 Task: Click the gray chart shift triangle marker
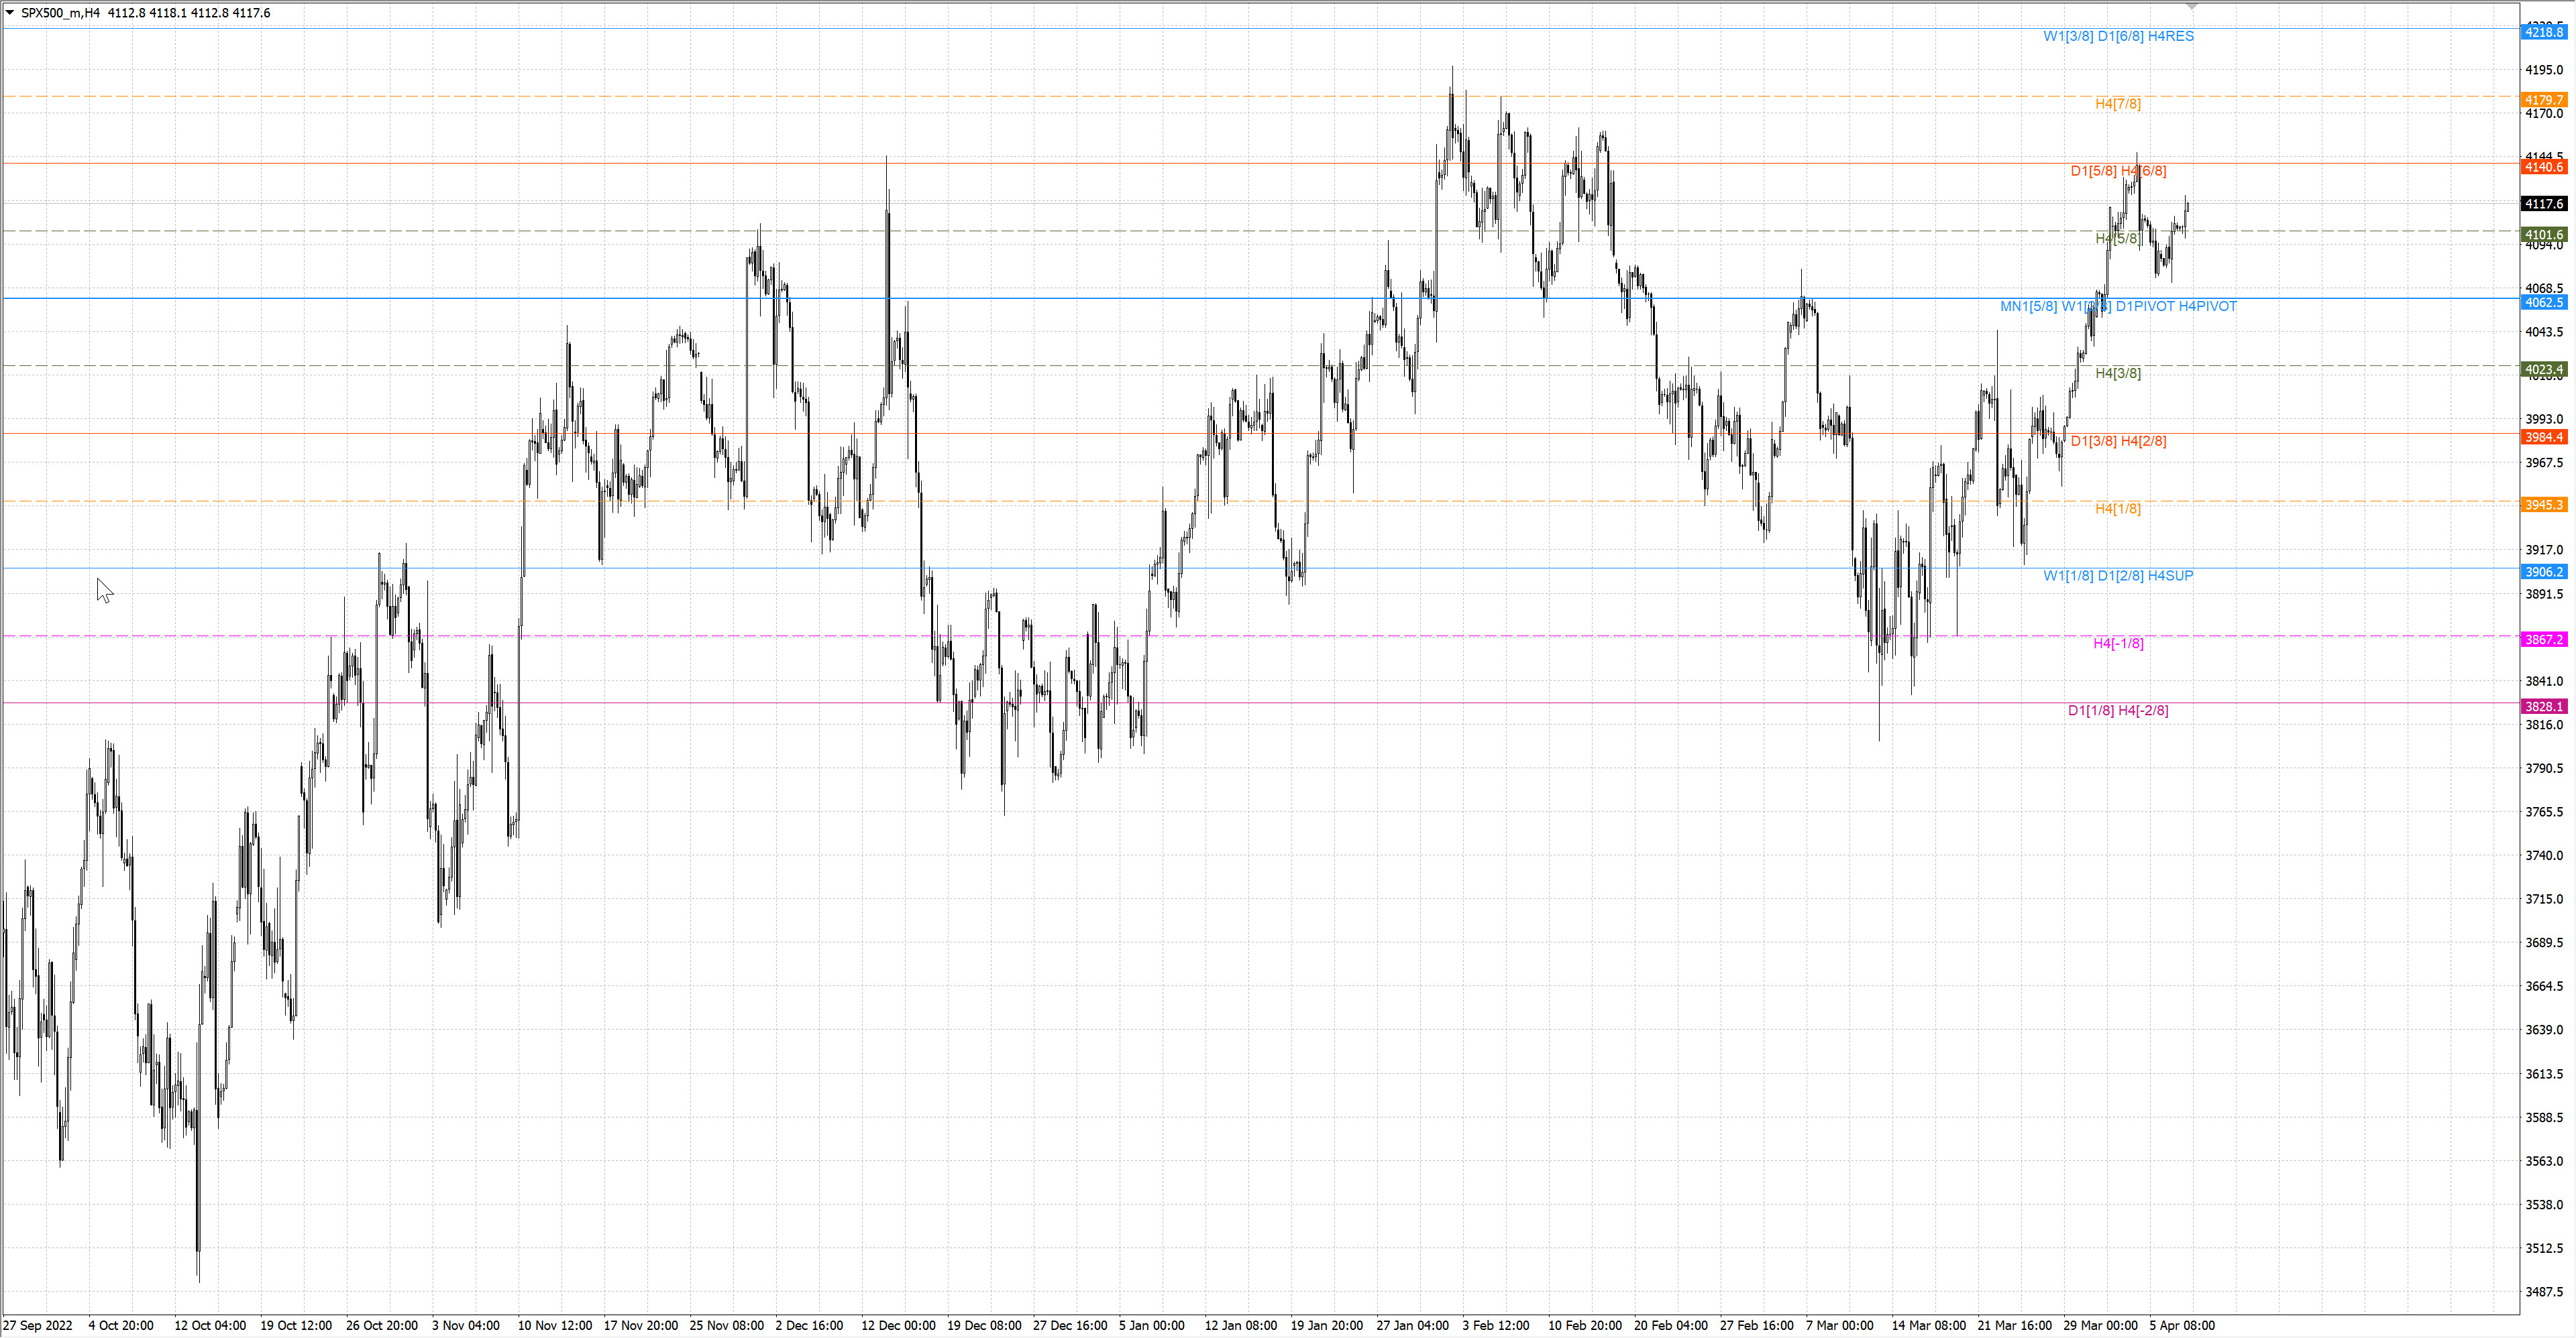tap(2192, 7)
